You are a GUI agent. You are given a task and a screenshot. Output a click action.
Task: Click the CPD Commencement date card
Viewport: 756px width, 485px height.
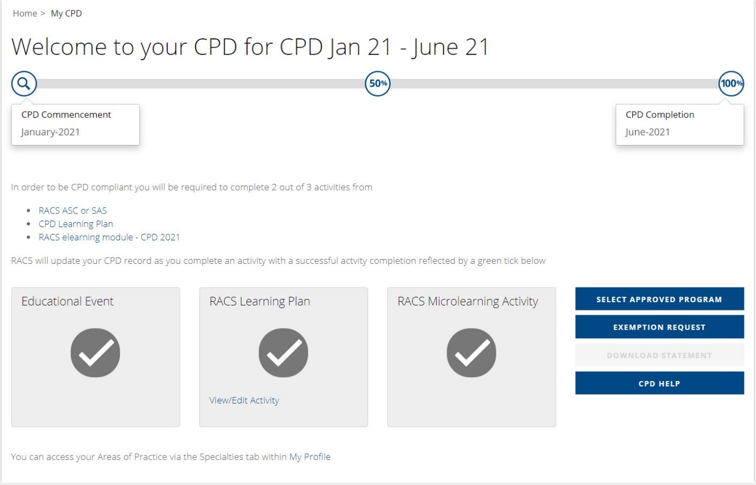click(75, 124)
